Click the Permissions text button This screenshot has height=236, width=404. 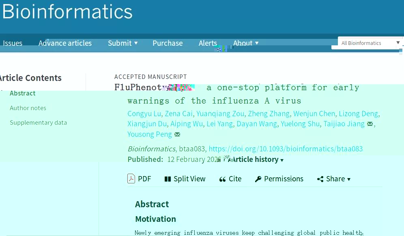pos(284,179)
